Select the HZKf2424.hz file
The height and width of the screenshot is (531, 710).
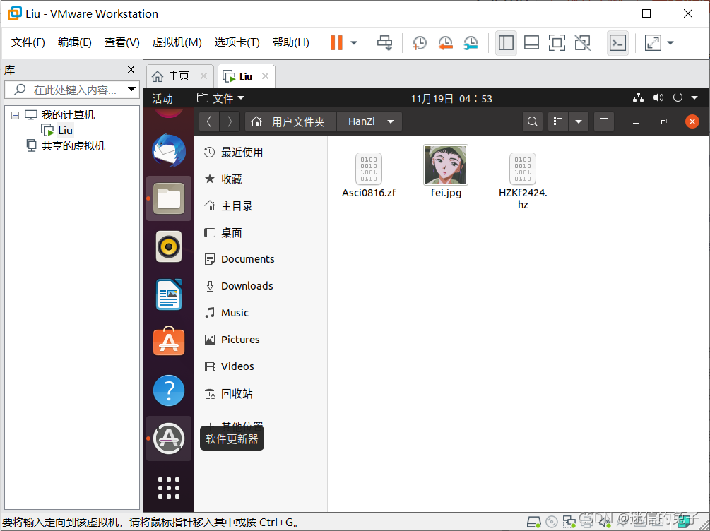point(523,181)
